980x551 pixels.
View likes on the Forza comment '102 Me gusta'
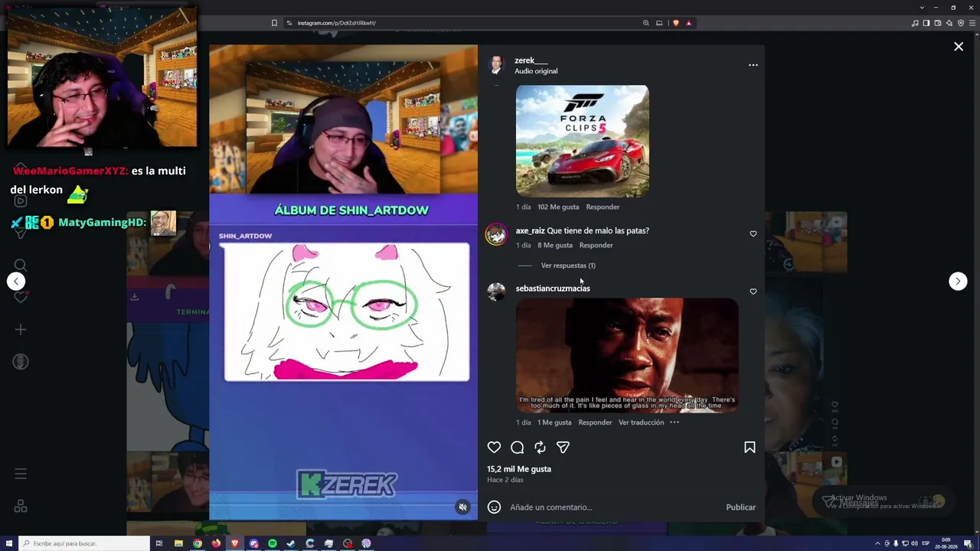(558, 207)
